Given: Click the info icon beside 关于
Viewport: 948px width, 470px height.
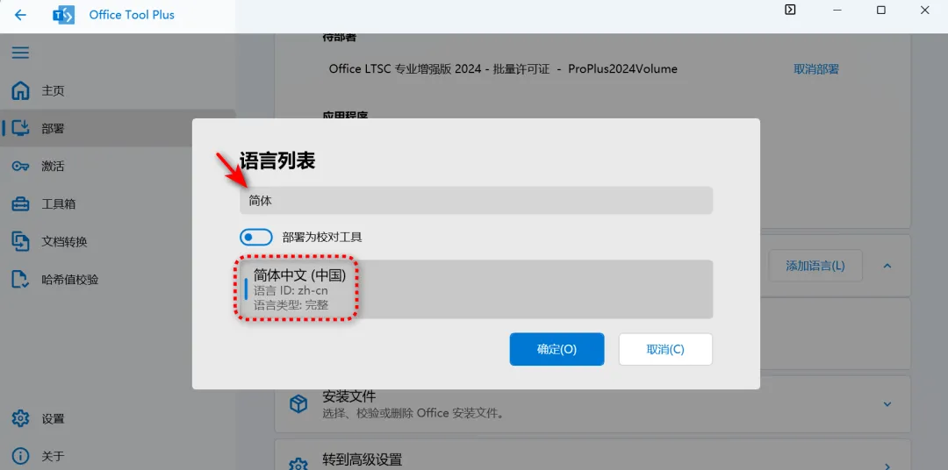Looking at the screenshot, I should (x=20, y=456).
